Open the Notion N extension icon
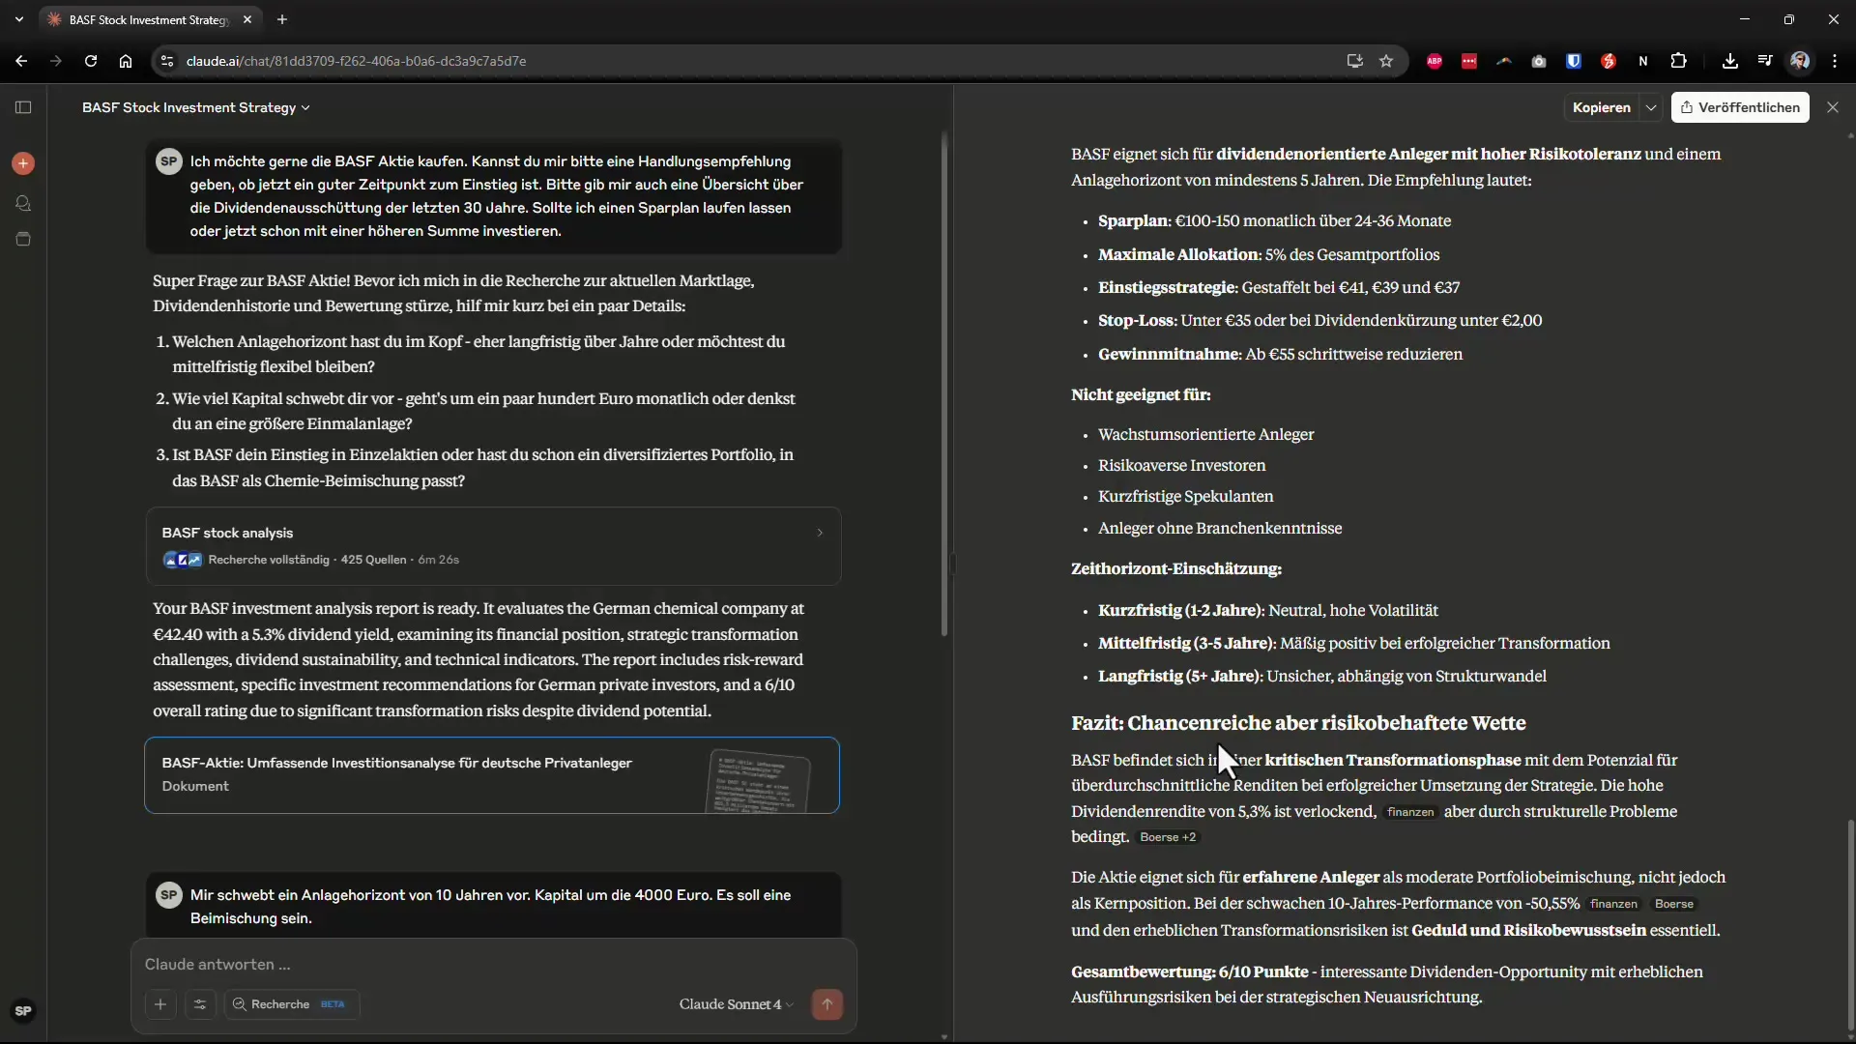Image resolution: width=1856 pixels, height=1044 pixels. tap(1643, 61)
